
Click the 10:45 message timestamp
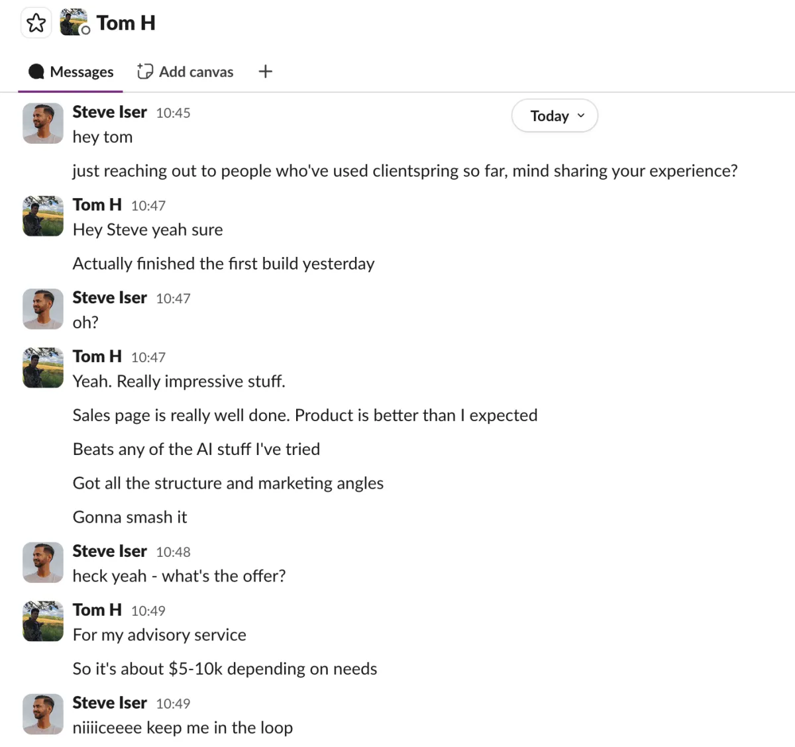173,113
